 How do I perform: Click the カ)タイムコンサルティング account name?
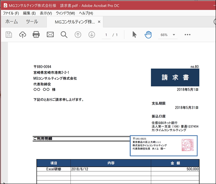pos(169,130)
